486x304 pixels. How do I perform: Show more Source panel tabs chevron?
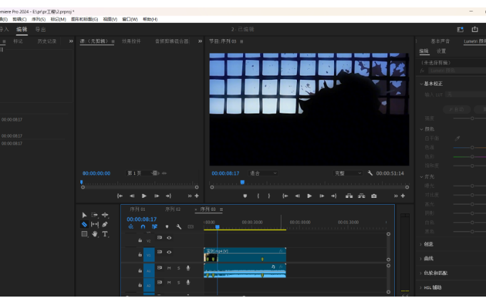[200, 41]
